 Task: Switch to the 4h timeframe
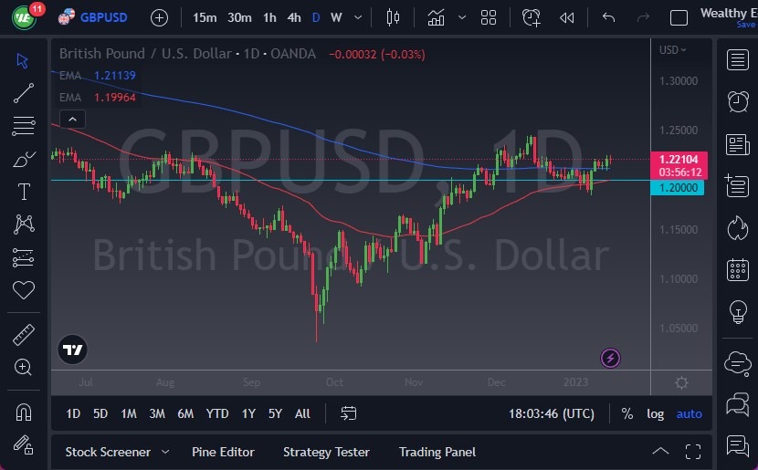tap(294, 18)
